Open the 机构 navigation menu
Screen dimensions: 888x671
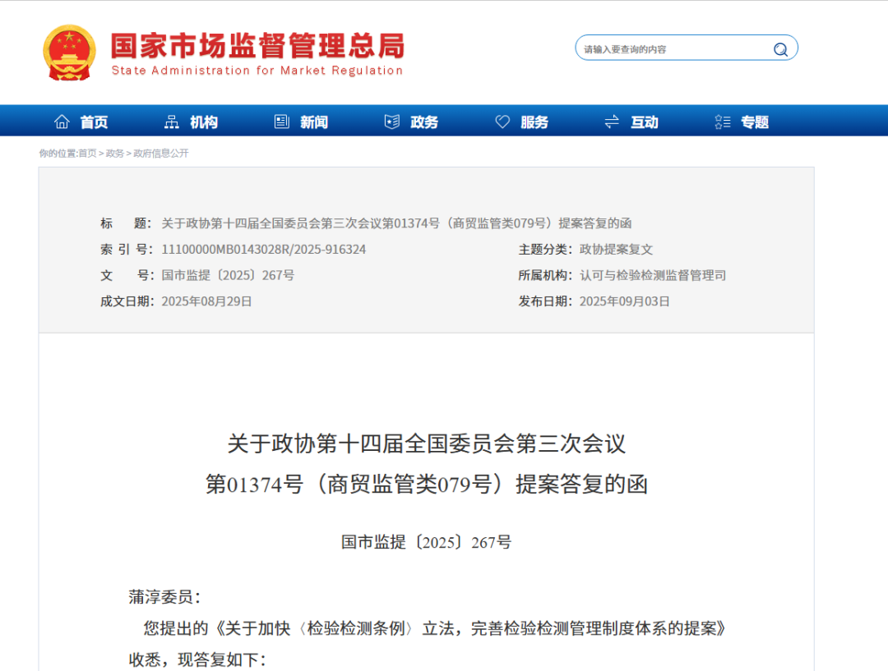[204, 122]
